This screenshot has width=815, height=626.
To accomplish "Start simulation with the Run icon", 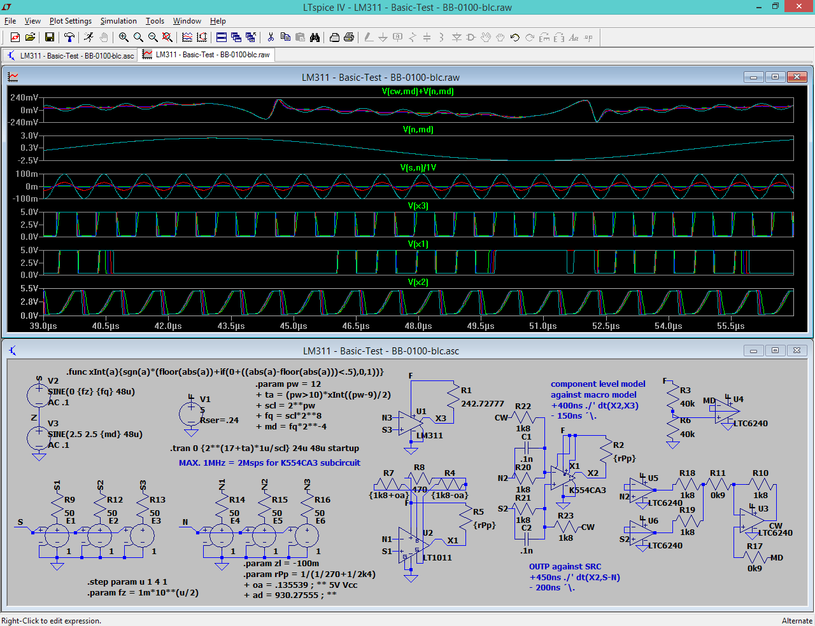I will click(89, 38).
